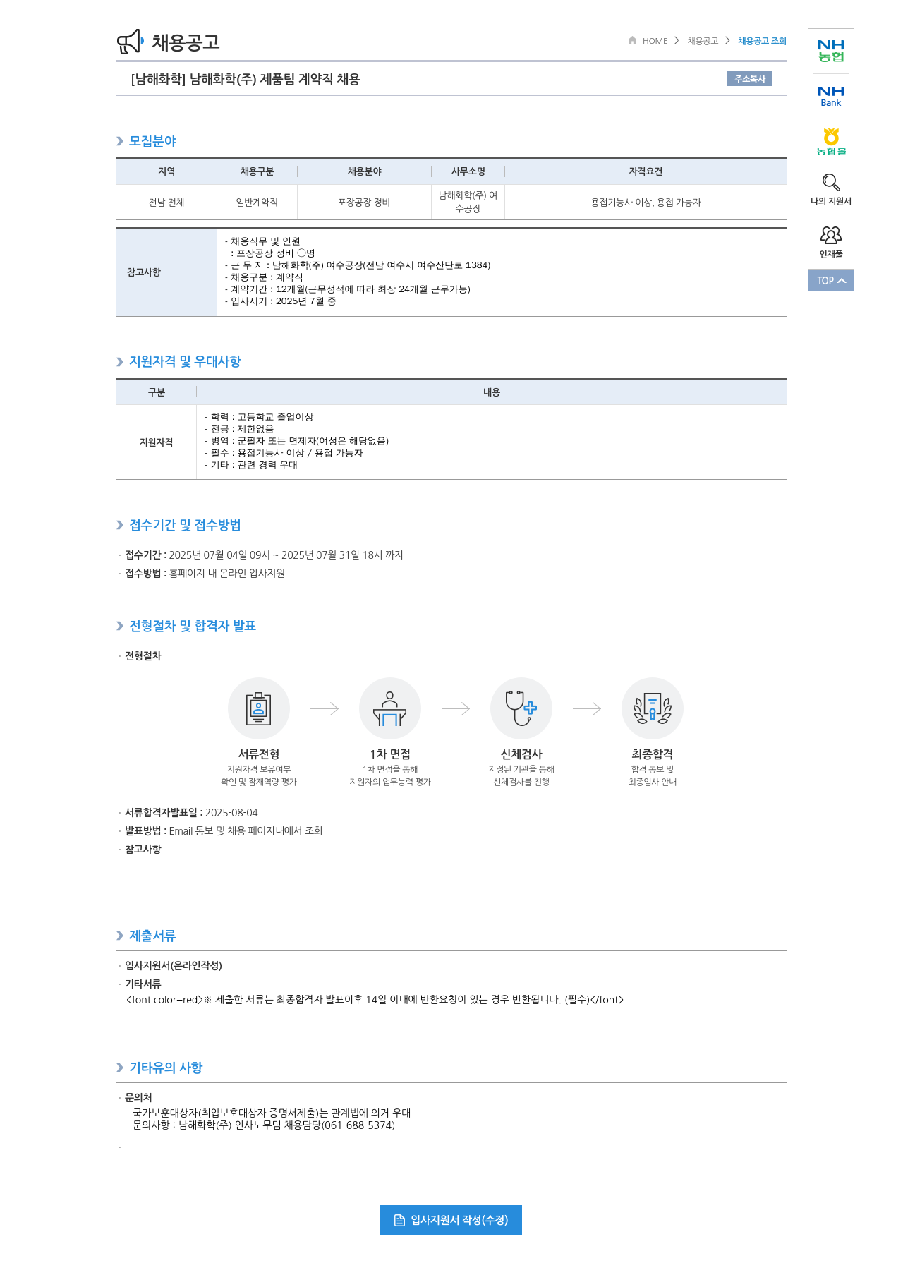The width and height of the screenshot is (903, 1263).
Task: Click the 사무소명 column header
Action: click(468, 171)
